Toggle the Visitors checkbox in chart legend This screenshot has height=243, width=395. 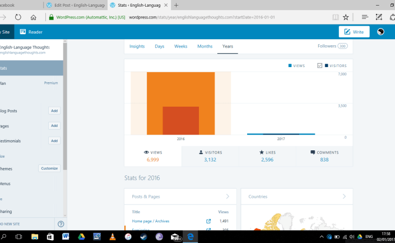pos(319,65)
